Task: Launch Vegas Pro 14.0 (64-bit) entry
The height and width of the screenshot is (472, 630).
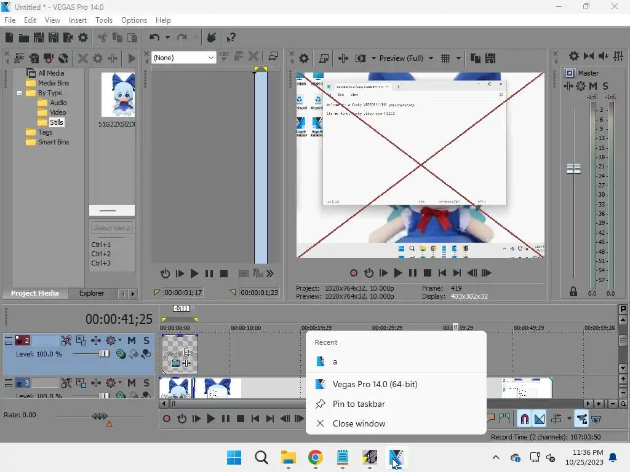Action: 396,385
